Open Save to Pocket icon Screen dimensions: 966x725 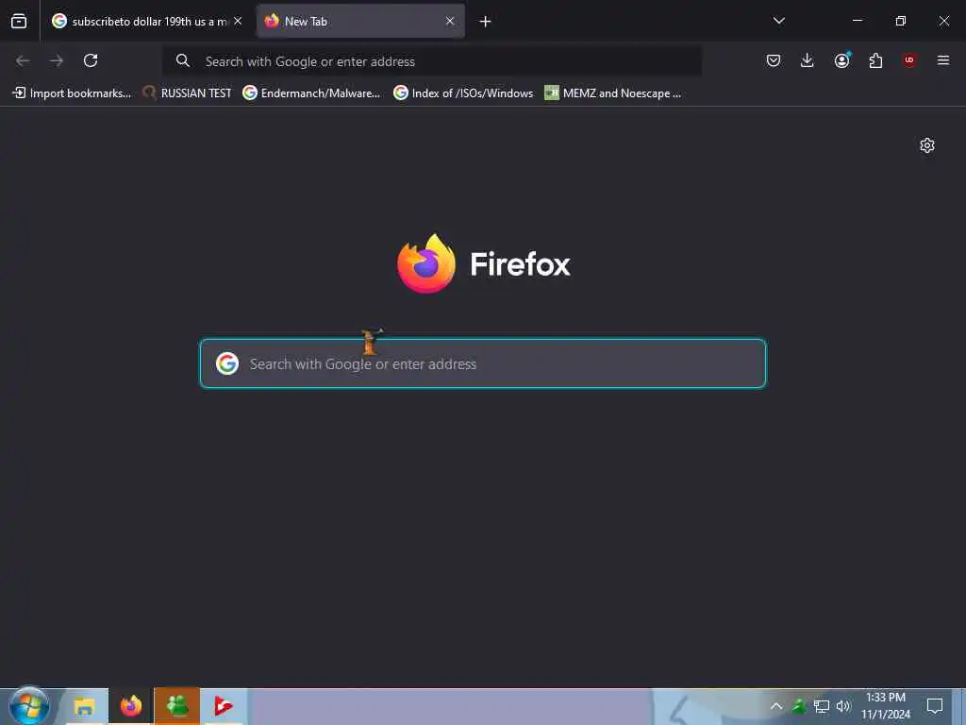(x=774, y=60)
